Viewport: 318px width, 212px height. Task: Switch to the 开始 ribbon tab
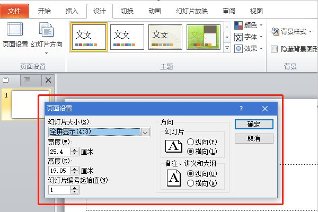click(x=44, y=11)
